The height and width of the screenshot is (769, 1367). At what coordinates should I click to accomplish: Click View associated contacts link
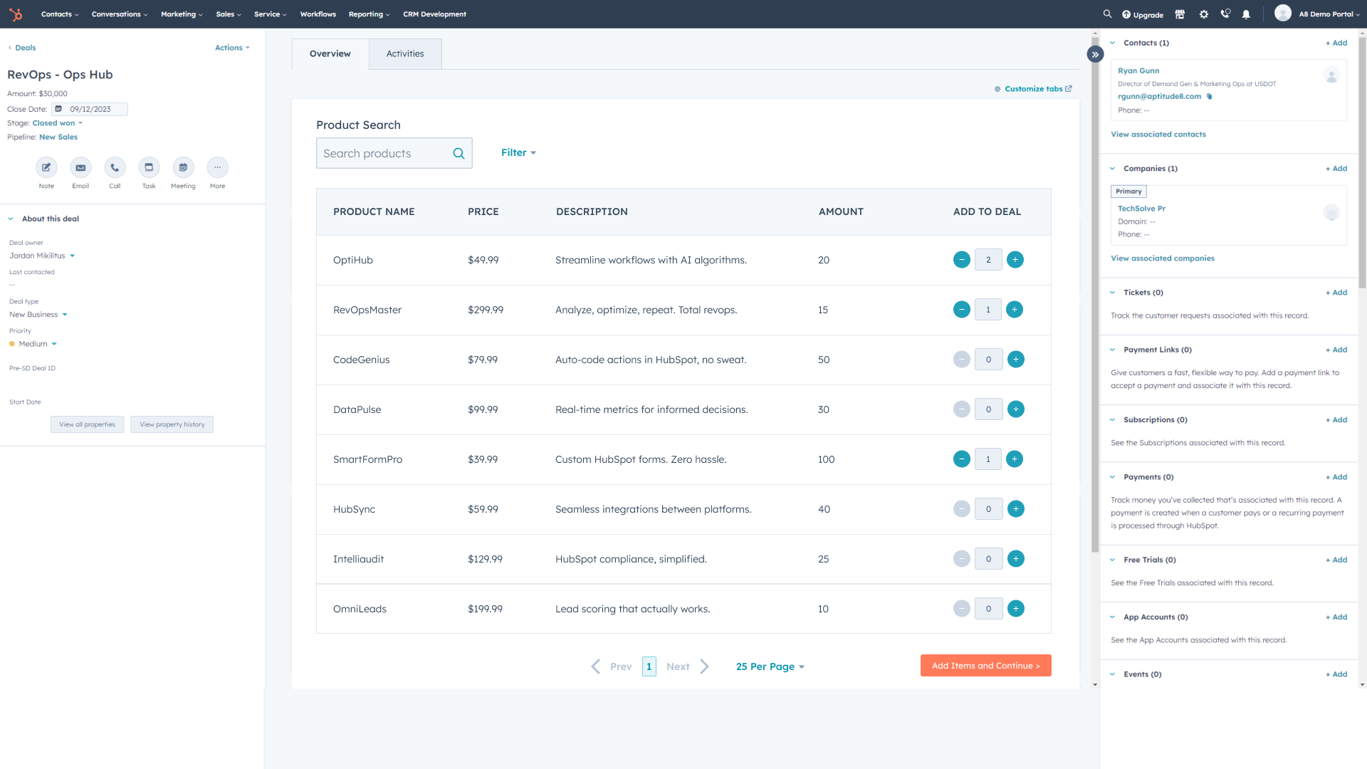click(x=1158, y=133)
